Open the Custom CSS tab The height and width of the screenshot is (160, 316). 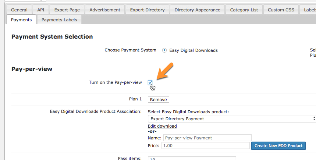(281, 10)
